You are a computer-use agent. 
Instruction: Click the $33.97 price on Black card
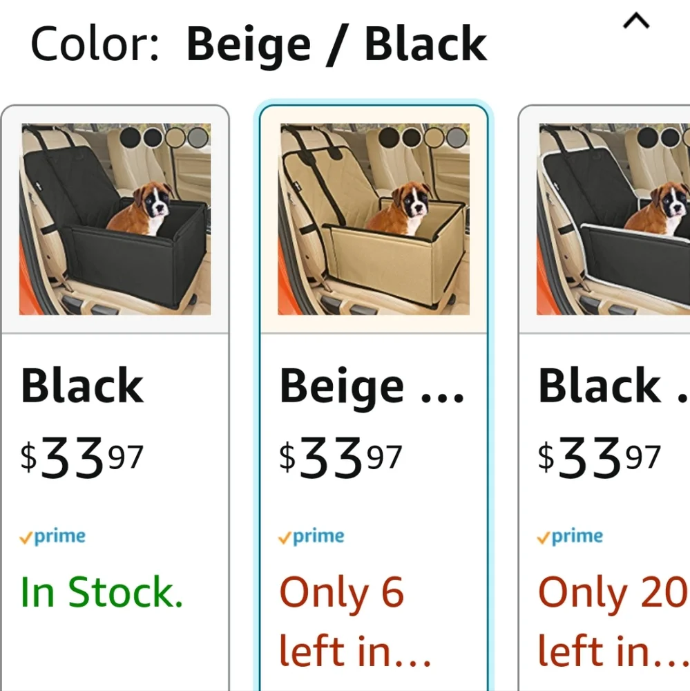pos(82,457)
